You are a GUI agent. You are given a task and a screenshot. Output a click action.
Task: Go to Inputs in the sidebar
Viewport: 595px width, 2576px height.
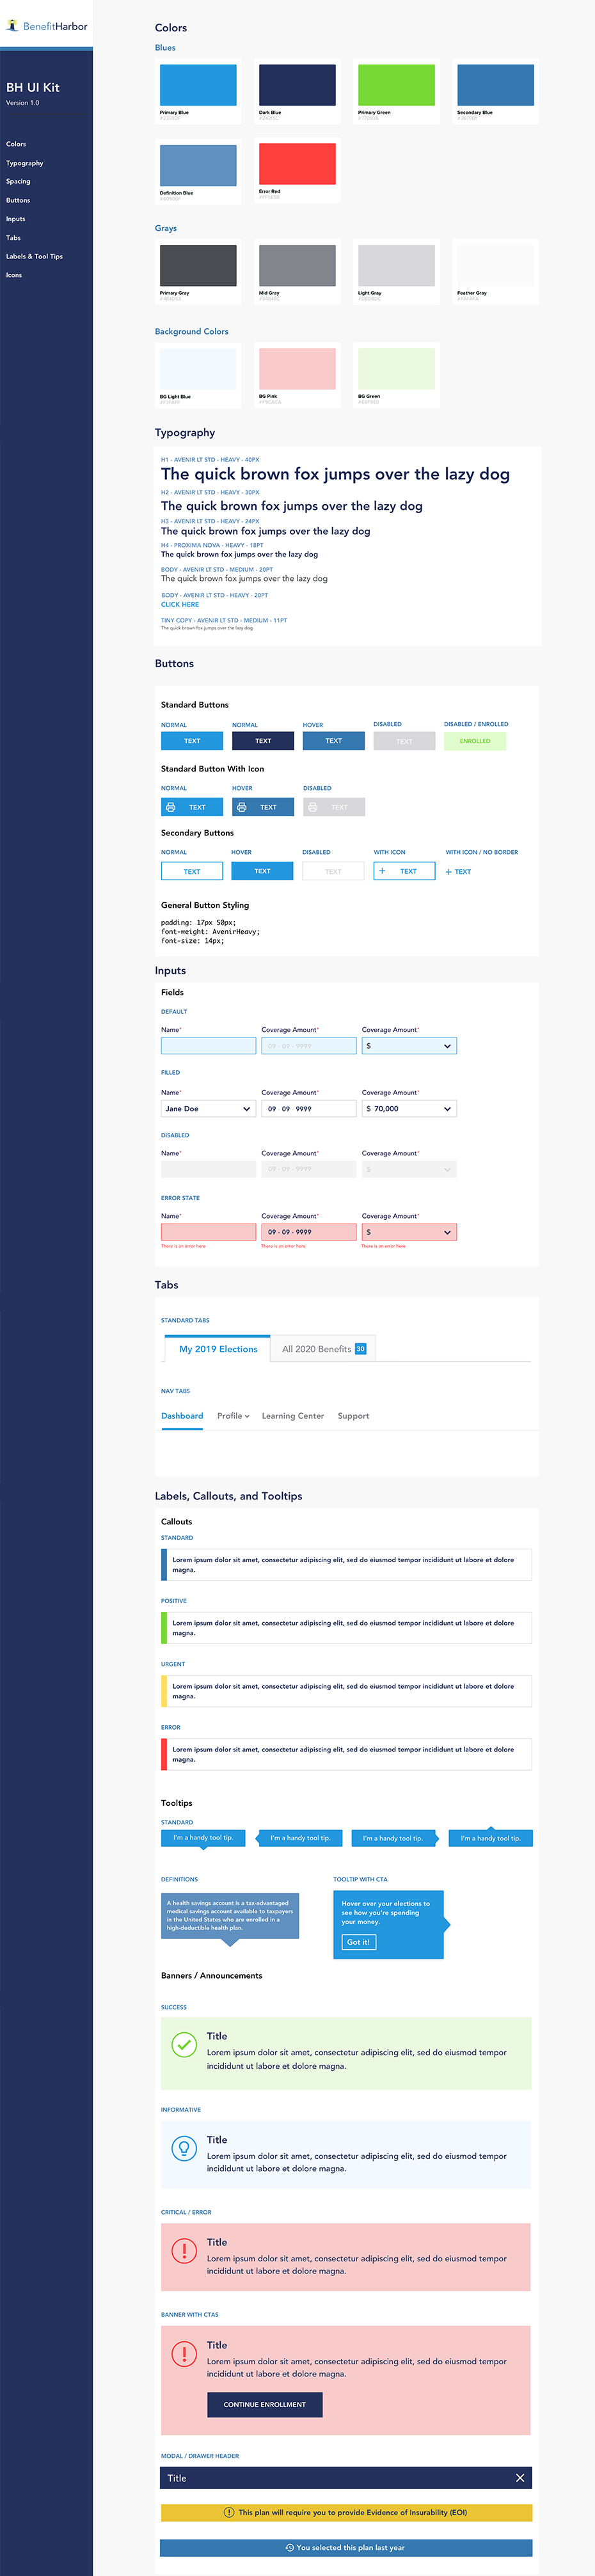(16, 219)
